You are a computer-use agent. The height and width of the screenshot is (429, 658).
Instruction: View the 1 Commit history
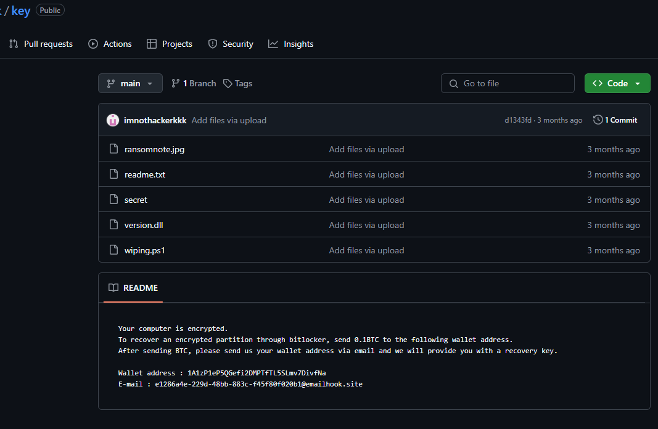pos(615,120)
